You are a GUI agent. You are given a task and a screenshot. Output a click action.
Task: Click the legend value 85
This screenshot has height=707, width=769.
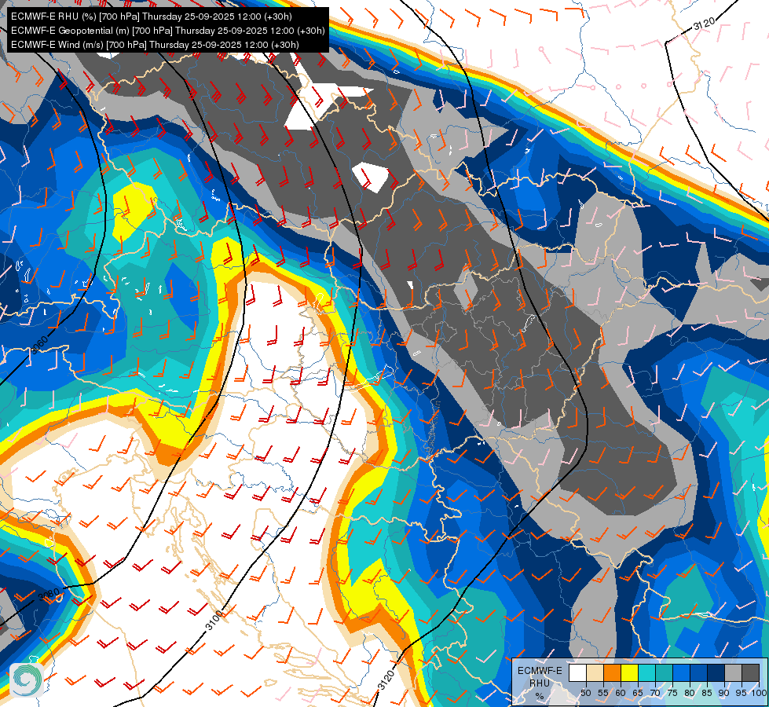pos(707,693)
